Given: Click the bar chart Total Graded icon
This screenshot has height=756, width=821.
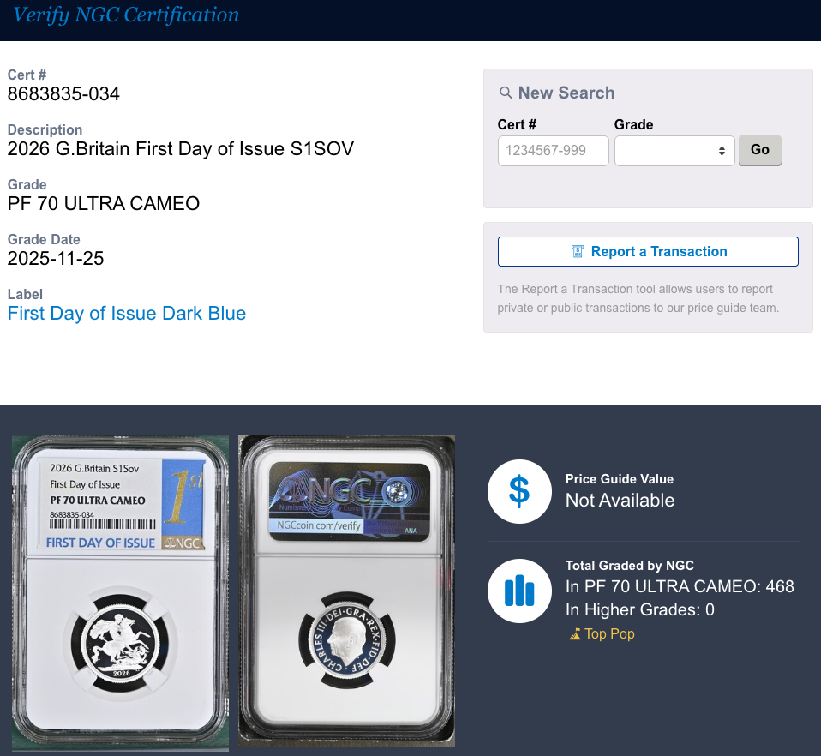Looking at the screenshot, I should tap(519, 591).
